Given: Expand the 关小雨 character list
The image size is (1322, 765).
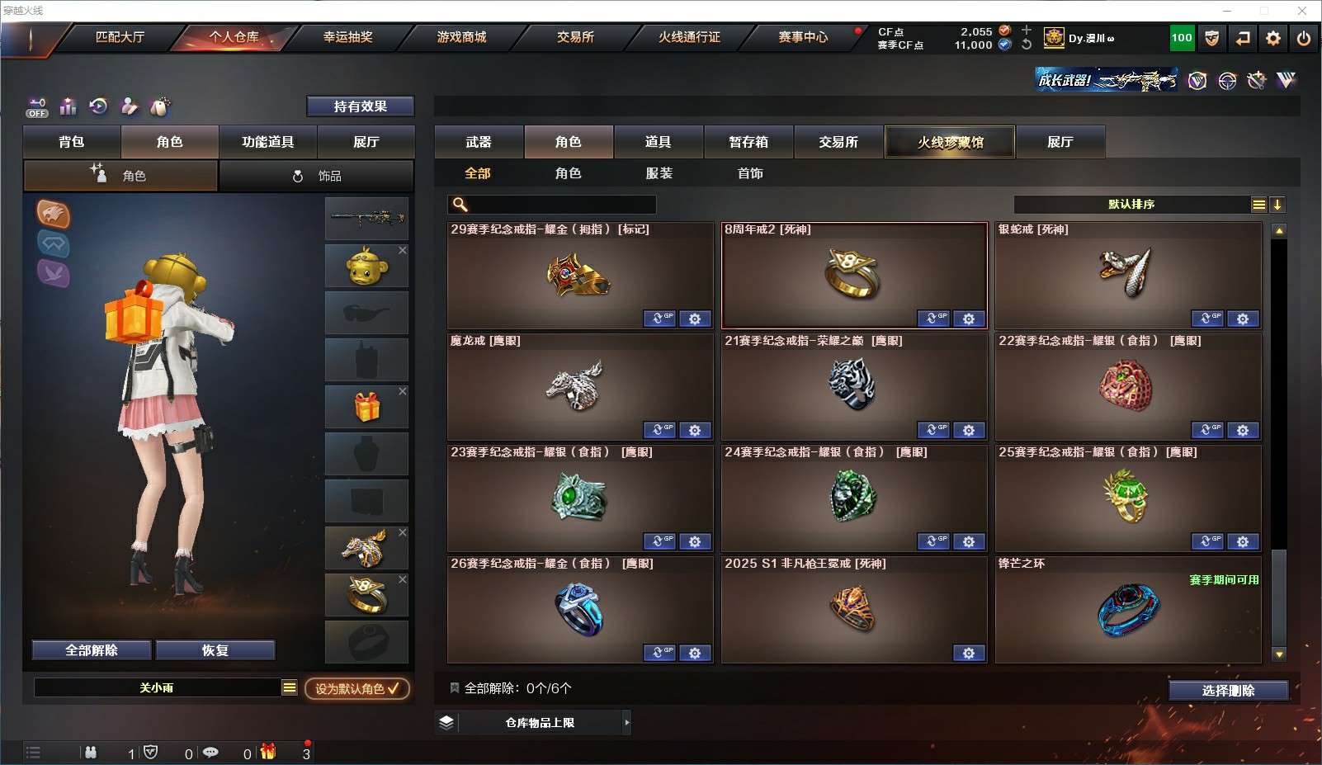Looking at the screenshot, I should [289, 687].
